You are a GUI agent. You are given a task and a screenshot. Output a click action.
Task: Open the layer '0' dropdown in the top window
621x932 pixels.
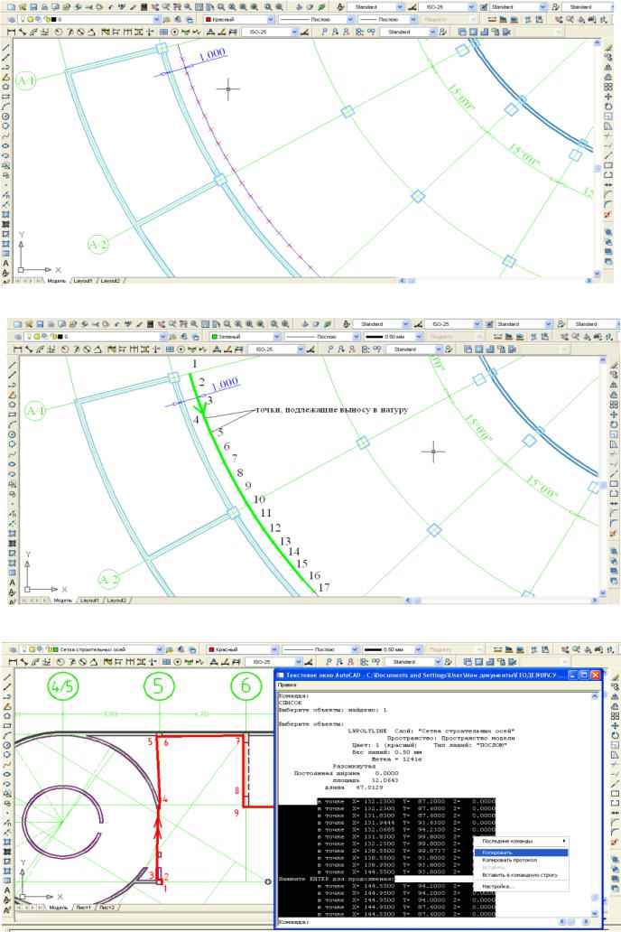[x=157, y=19]
